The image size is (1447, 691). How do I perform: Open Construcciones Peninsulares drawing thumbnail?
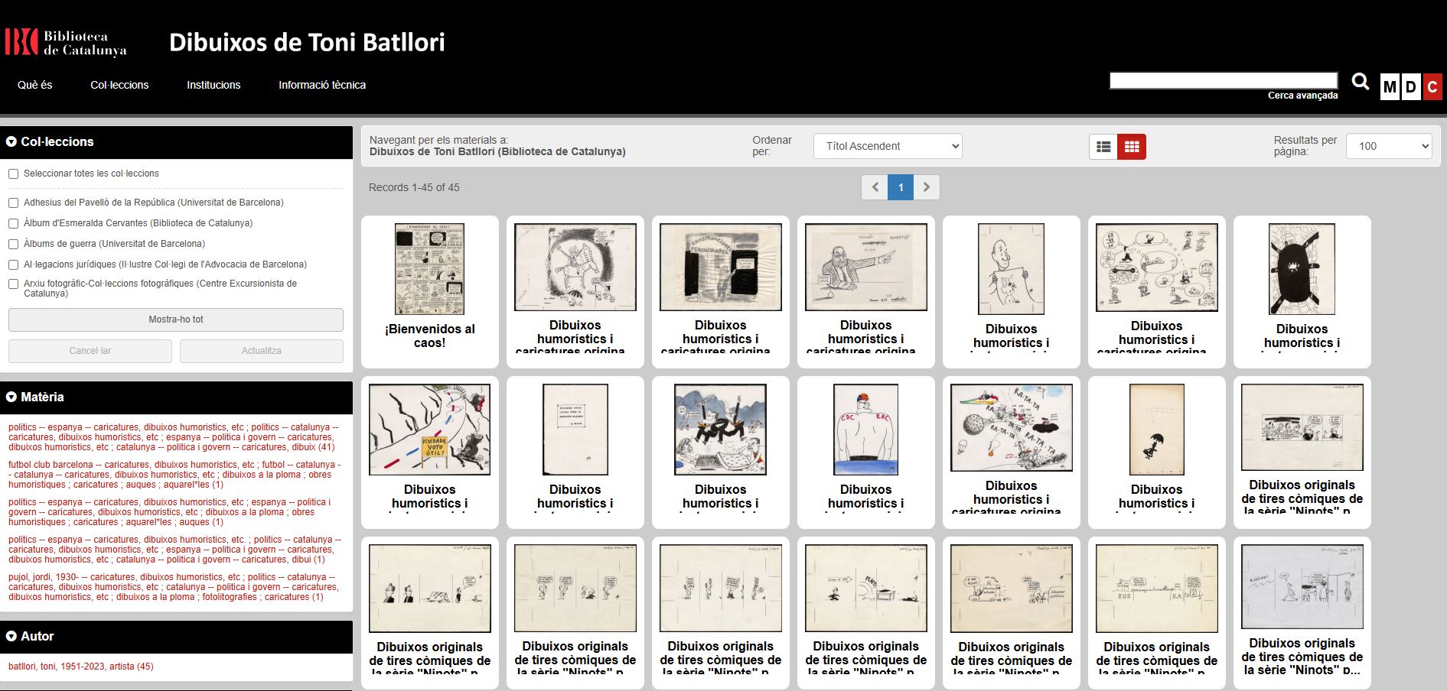coord(720,267)
